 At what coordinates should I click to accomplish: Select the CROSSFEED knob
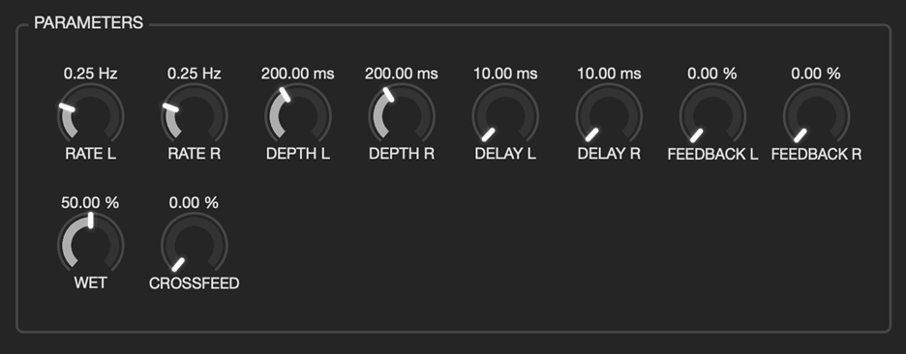coord(195,245)
